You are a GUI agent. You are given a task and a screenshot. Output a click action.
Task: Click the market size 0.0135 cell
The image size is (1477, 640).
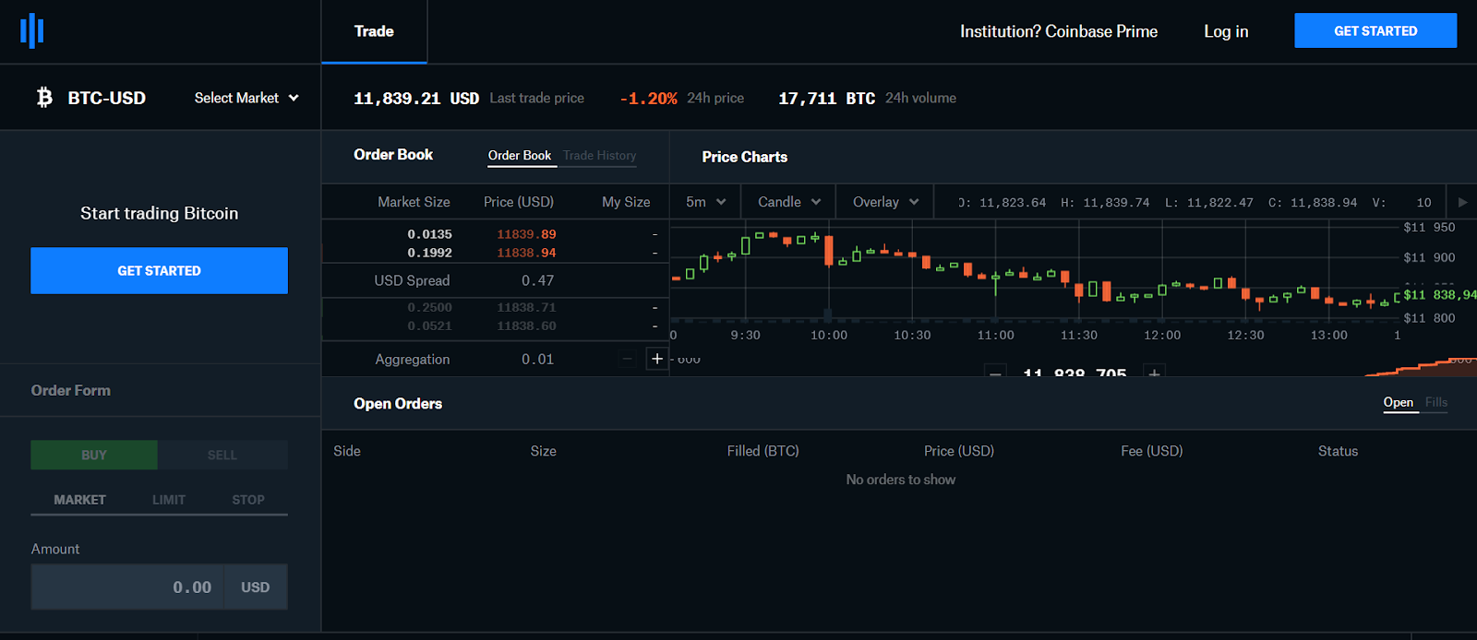point(430,234)
